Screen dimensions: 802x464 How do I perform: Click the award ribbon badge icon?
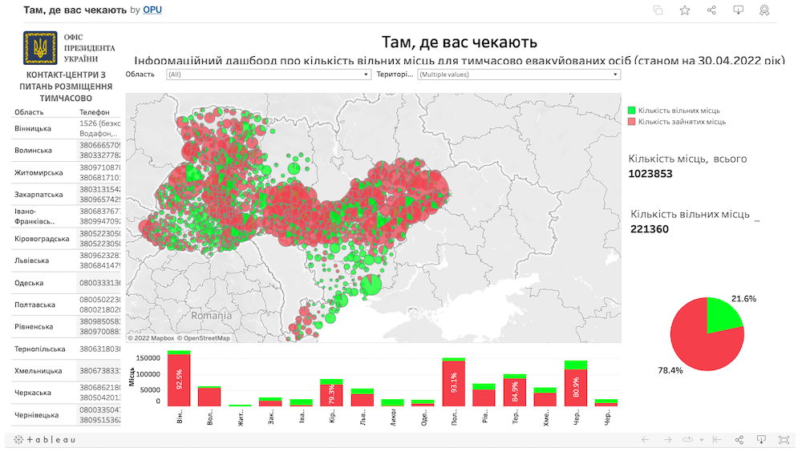tap(764, 10)
